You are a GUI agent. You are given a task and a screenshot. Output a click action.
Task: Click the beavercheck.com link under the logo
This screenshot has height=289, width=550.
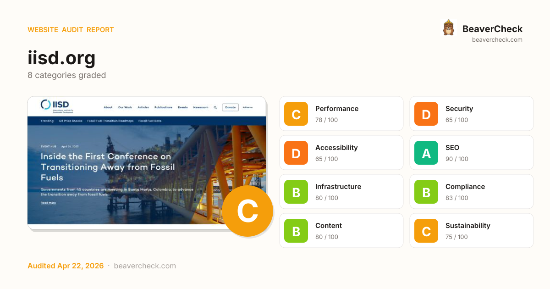pyautogui.click(x=497, y=40)
